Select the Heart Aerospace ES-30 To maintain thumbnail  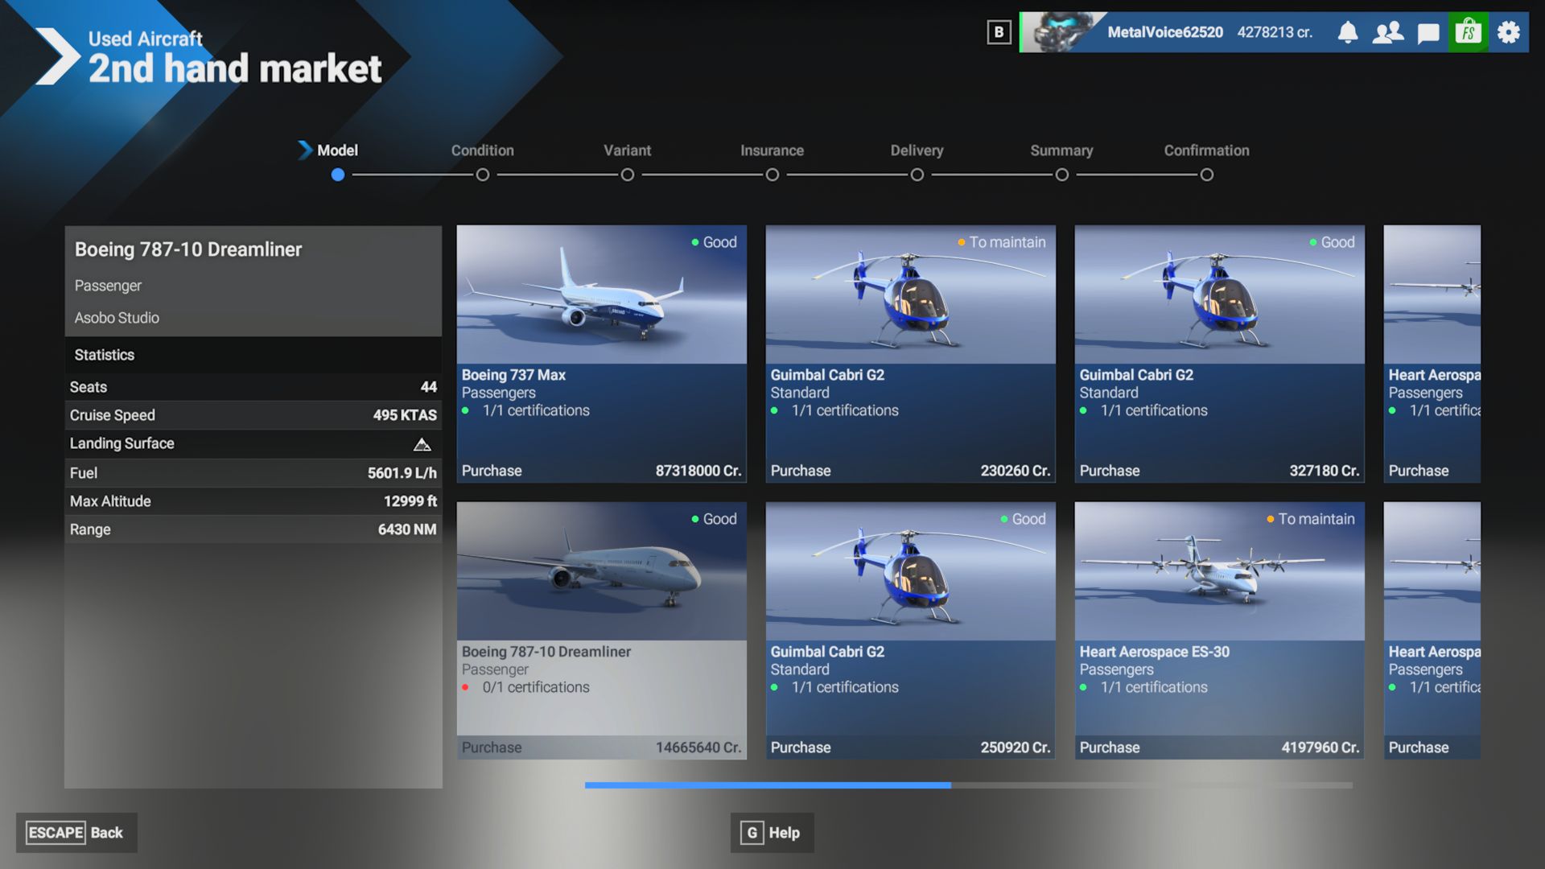click(1219, 571)
